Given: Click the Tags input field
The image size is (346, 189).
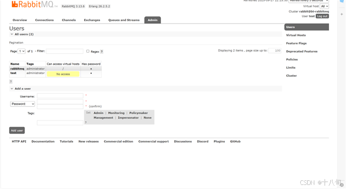Looking at the screenshot, I should [60, 123].
